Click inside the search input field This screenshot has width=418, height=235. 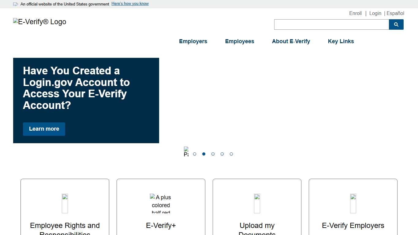click(x=331, y=24)
